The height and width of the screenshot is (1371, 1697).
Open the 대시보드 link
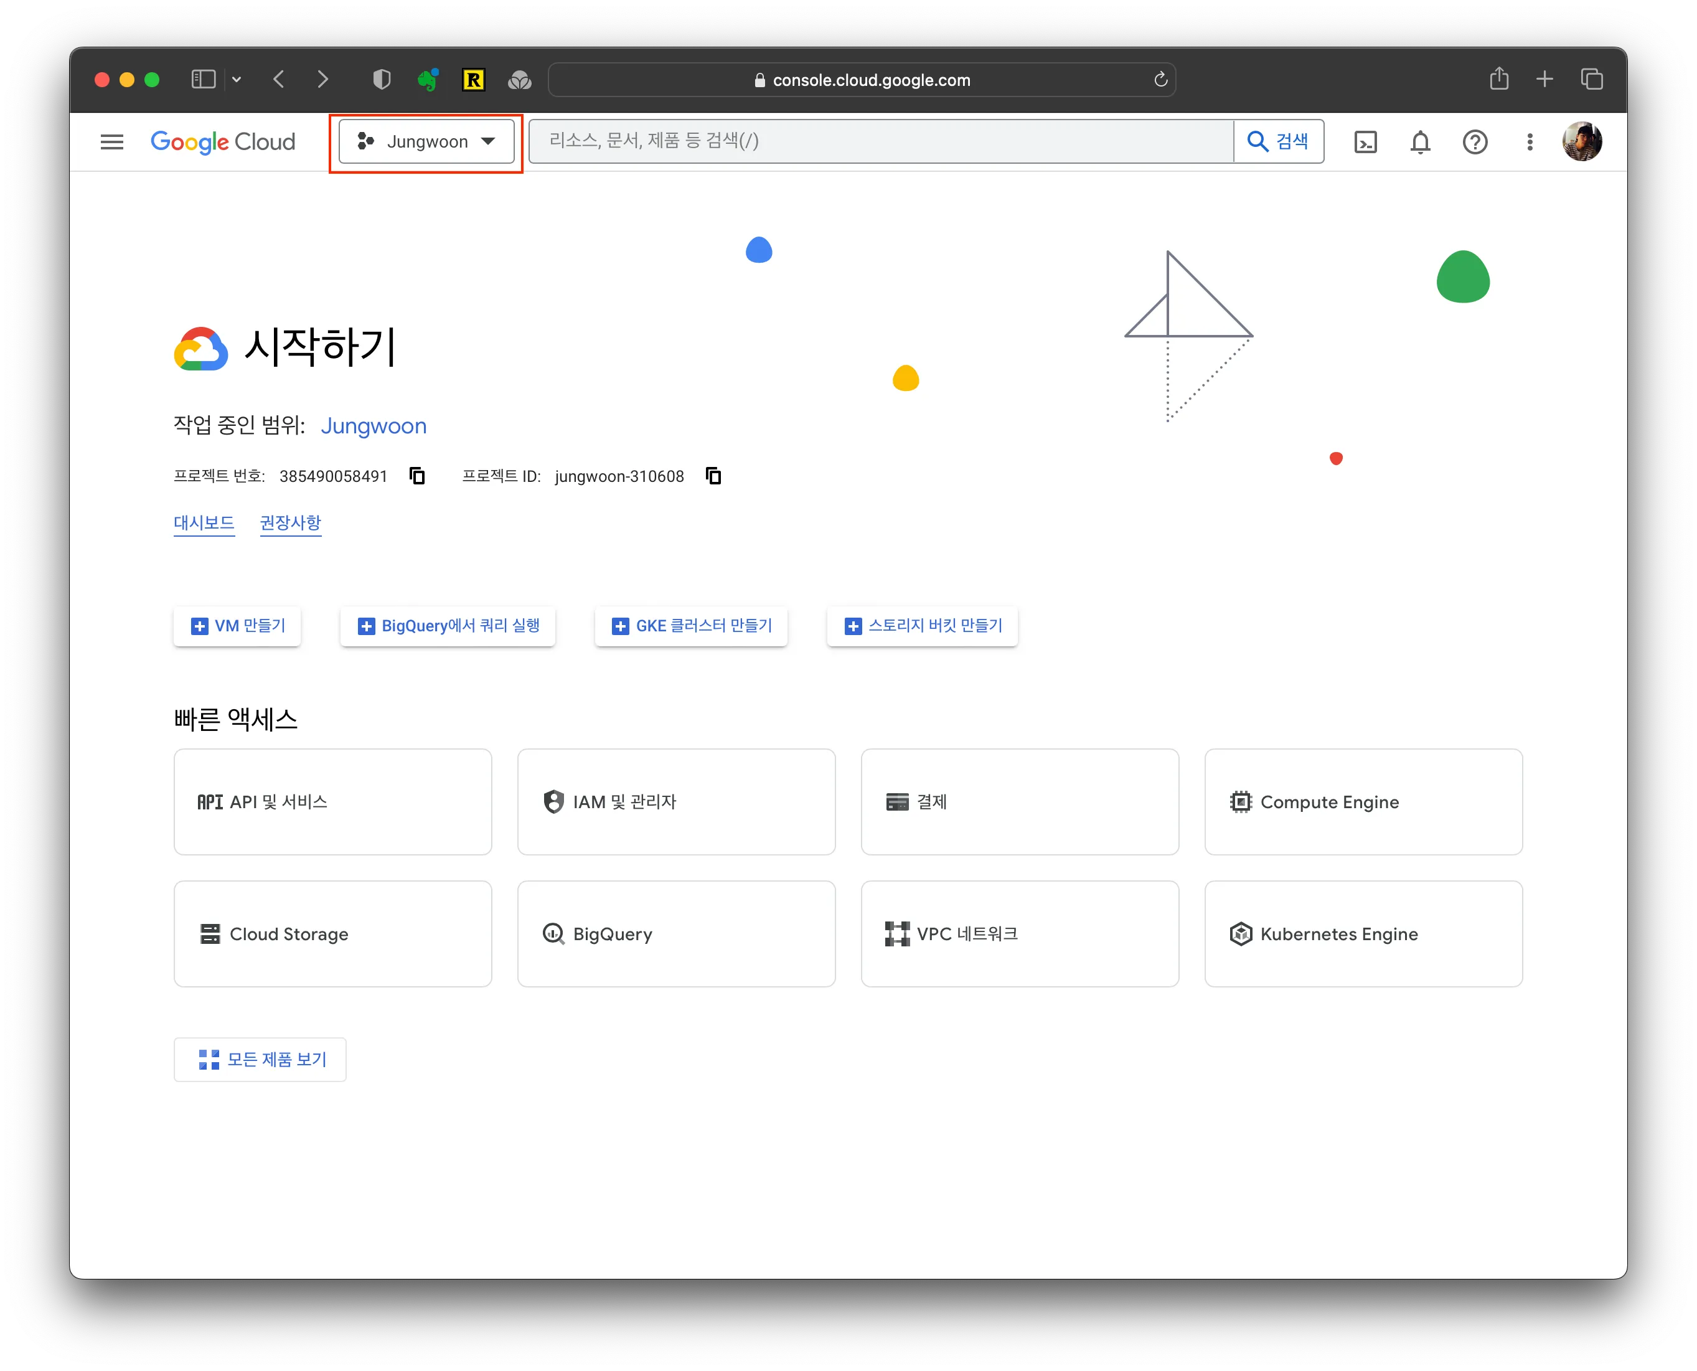204,523
